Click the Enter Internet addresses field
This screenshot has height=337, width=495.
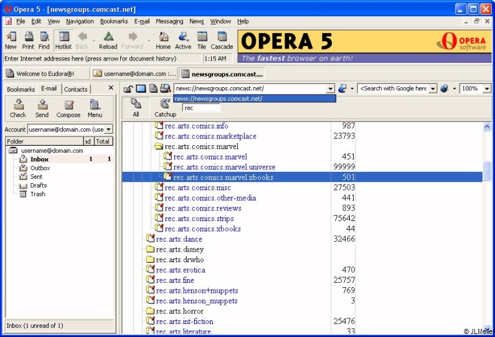pyautogui.click(x=102, y=59)
